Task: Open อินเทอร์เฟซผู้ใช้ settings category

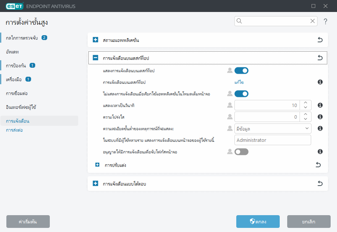Action: click(21, 107)
